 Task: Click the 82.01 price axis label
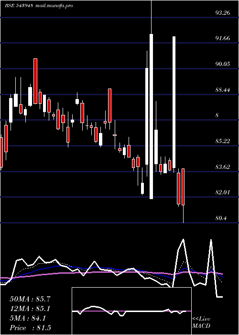pos(223,192)
